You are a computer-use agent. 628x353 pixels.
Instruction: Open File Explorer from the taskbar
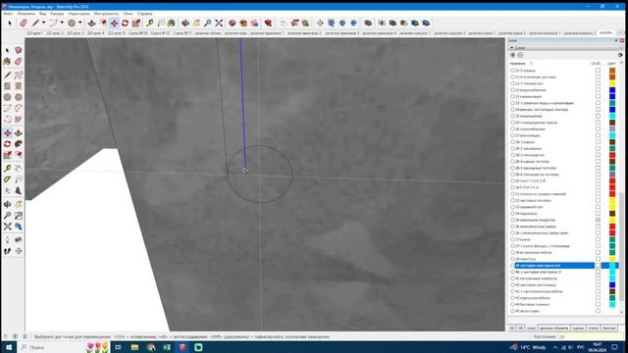pos(134,347)
